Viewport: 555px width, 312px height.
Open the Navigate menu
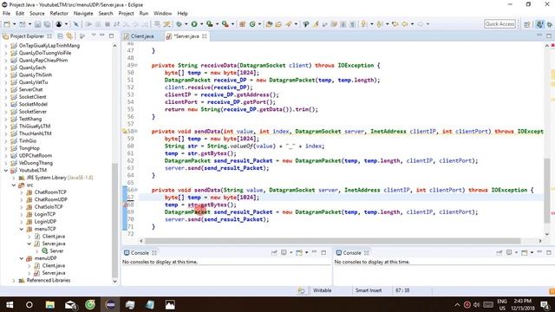(x=83, y=13)
